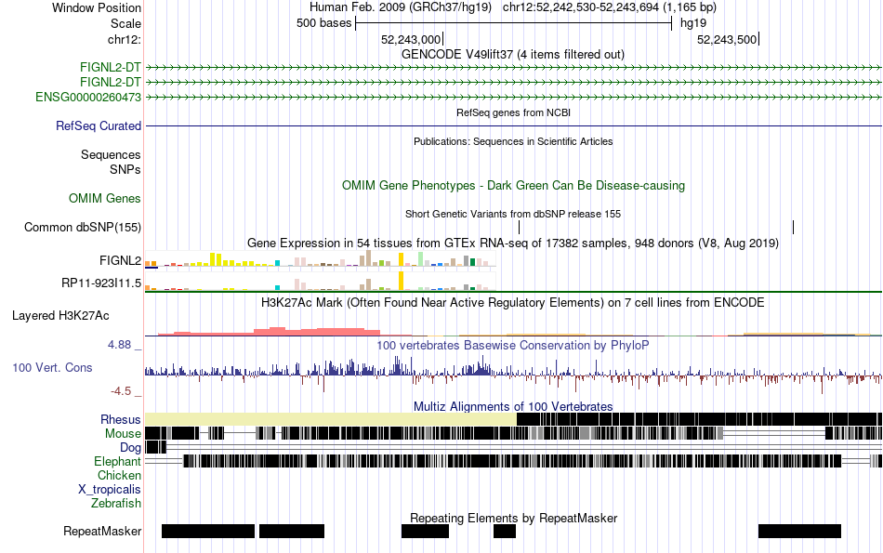Click the third RepeatMasker block
This screenshot has width=883, height=553.
coord(425,531)
